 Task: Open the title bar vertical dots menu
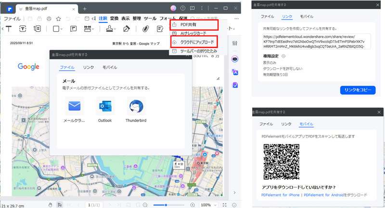click(x=202, y=8)
